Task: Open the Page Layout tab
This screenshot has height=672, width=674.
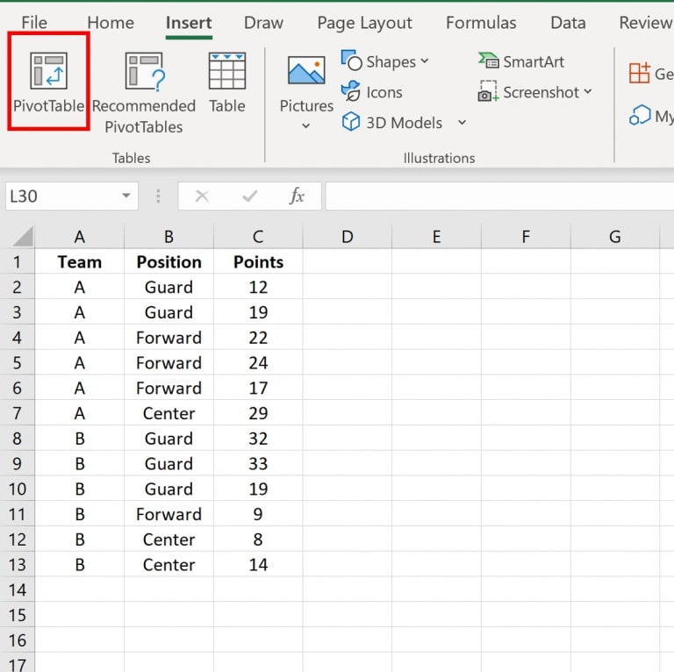Action: (x=364, y=23)
